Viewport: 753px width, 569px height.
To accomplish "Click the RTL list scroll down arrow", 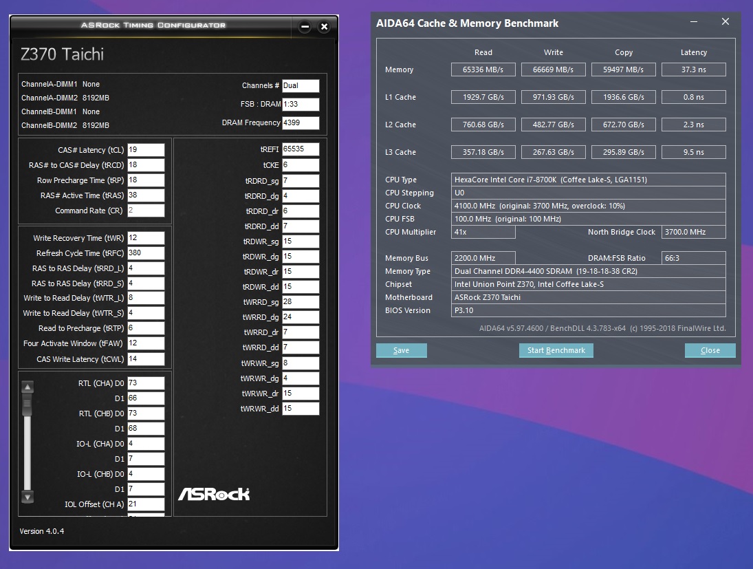I will coord(28,497).
